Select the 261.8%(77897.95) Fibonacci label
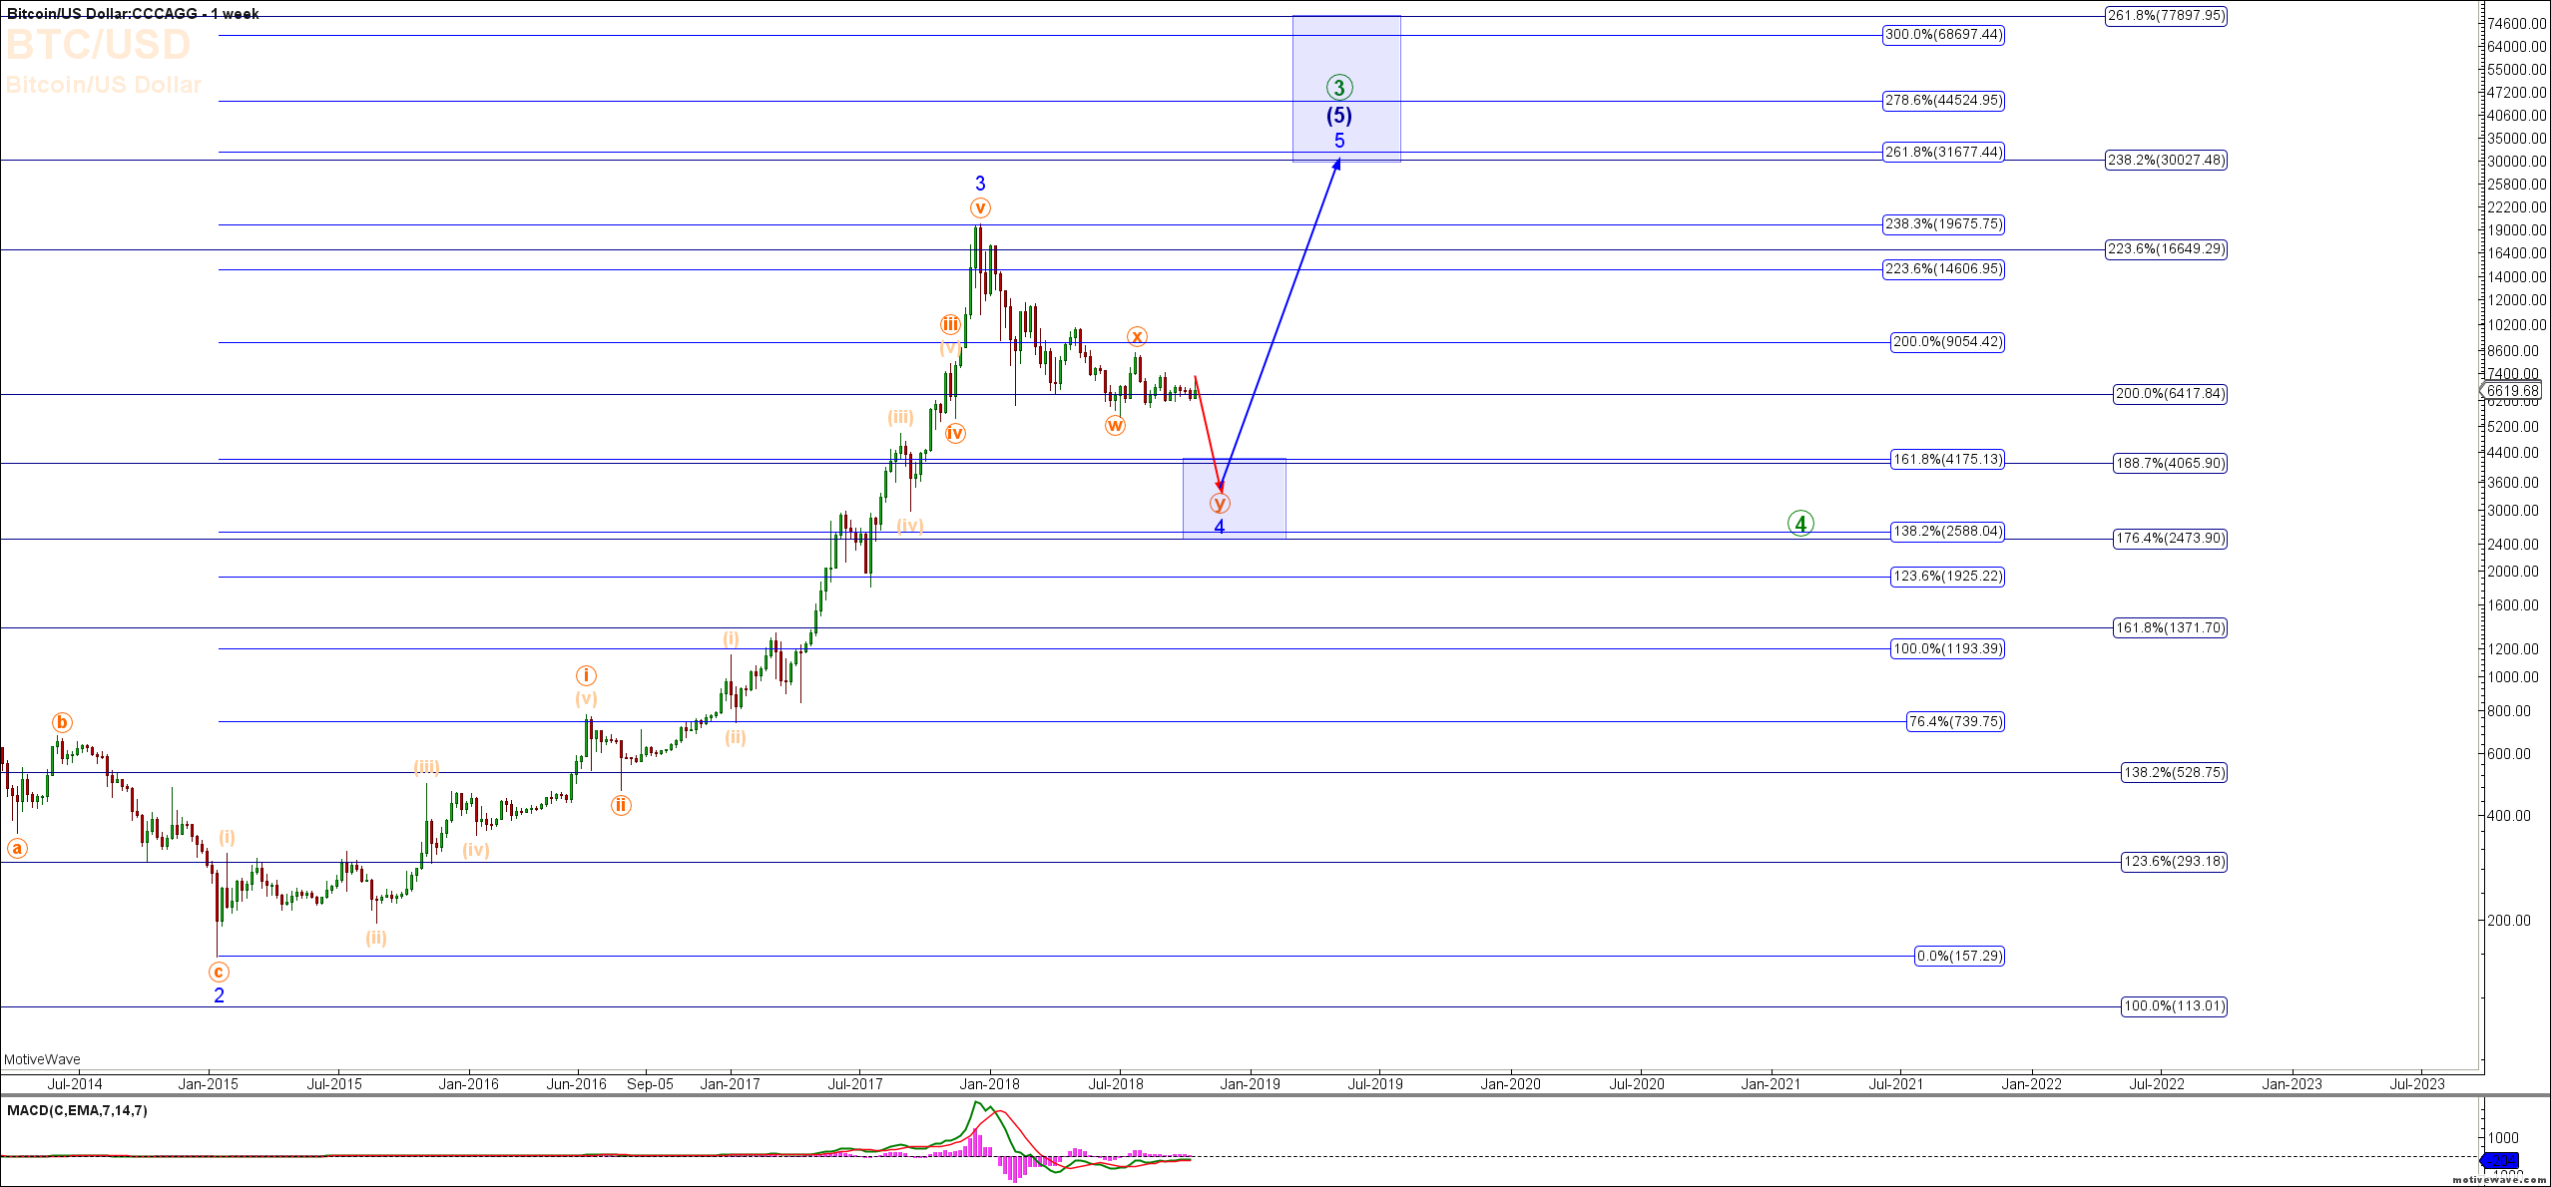Viewport: 2551px width, 1187px height. click(x=2166, y=16)
